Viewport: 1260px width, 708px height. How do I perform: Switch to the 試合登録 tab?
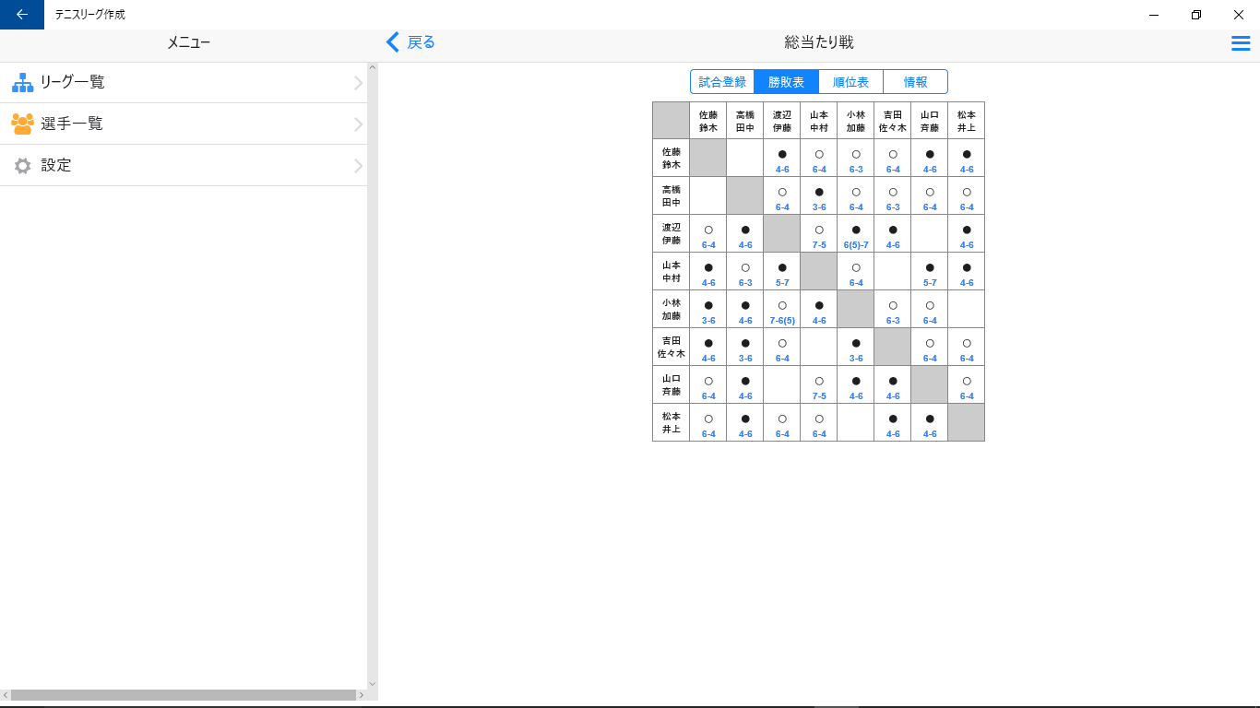pyautogui.click(x=722, y=81)
